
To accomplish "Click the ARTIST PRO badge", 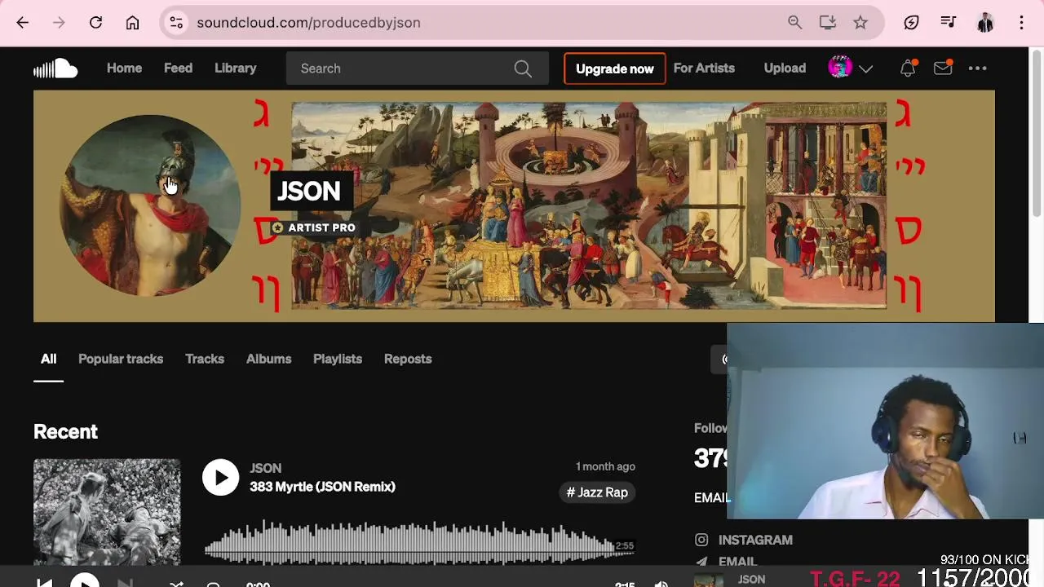I will (x=314, y=227).
